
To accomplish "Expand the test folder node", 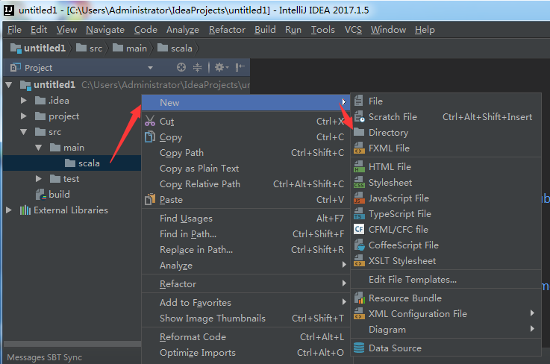I will (x=39, y=179).
